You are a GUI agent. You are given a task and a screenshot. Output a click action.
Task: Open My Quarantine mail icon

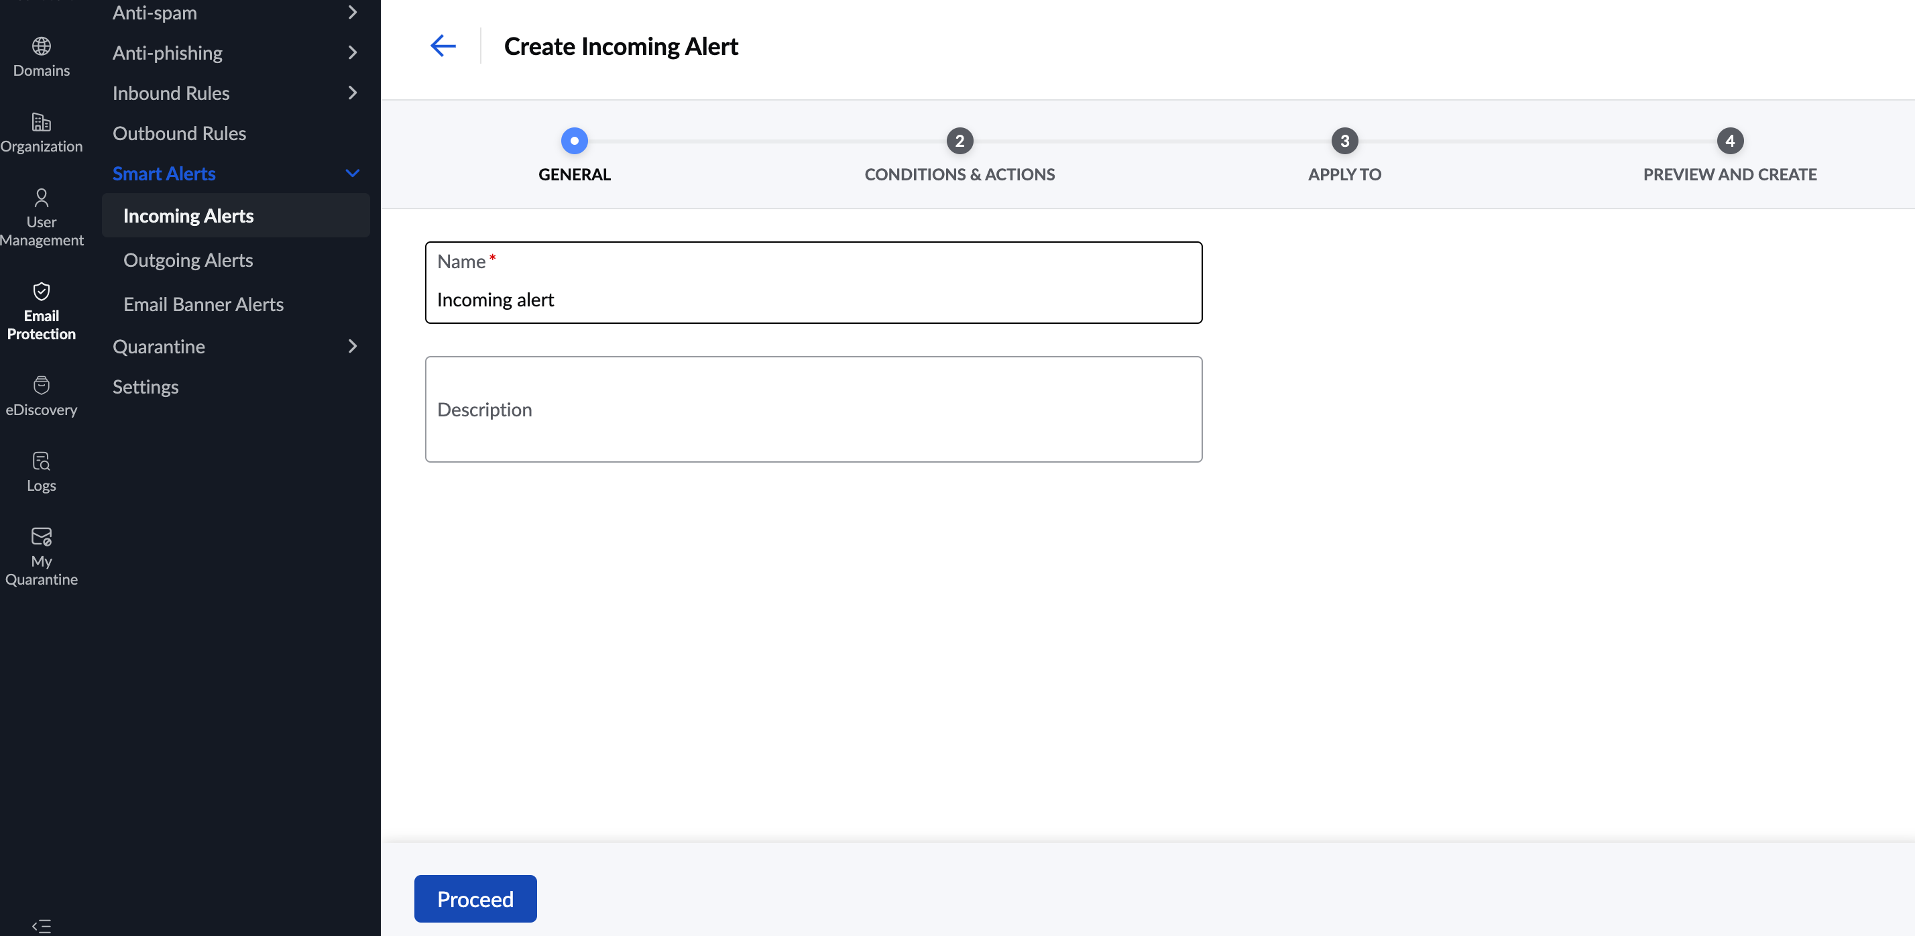[x=42, y=537]
